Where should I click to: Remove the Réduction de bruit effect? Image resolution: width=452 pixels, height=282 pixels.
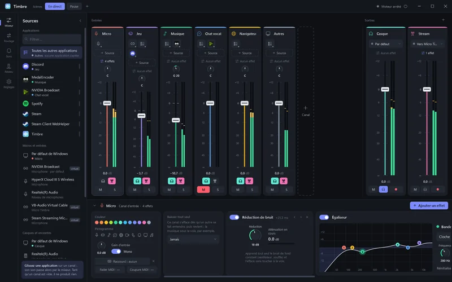(x=307, y=217)
